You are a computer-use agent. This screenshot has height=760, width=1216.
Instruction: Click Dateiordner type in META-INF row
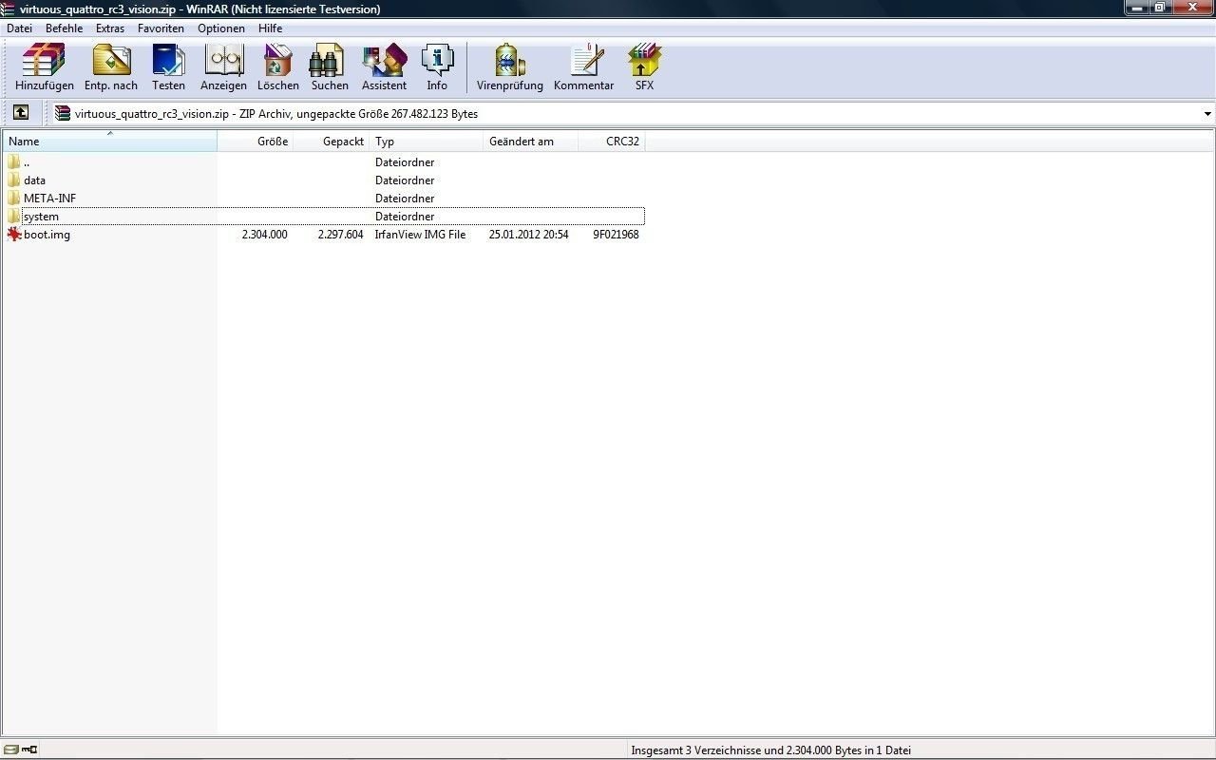coord(405,198)
